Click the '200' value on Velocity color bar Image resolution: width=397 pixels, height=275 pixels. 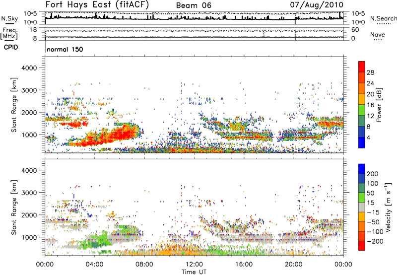(x=373, y=174)
